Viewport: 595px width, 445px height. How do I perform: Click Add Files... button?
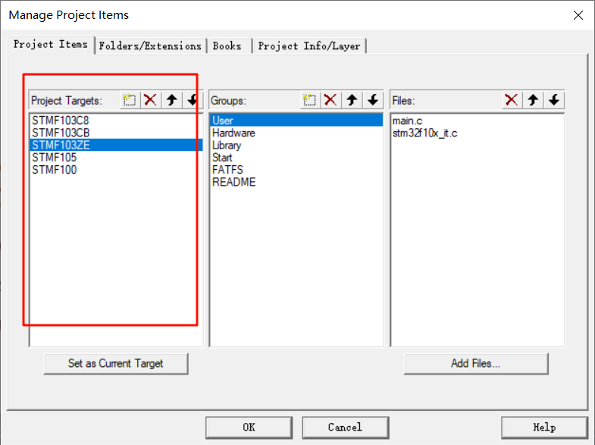476,363
